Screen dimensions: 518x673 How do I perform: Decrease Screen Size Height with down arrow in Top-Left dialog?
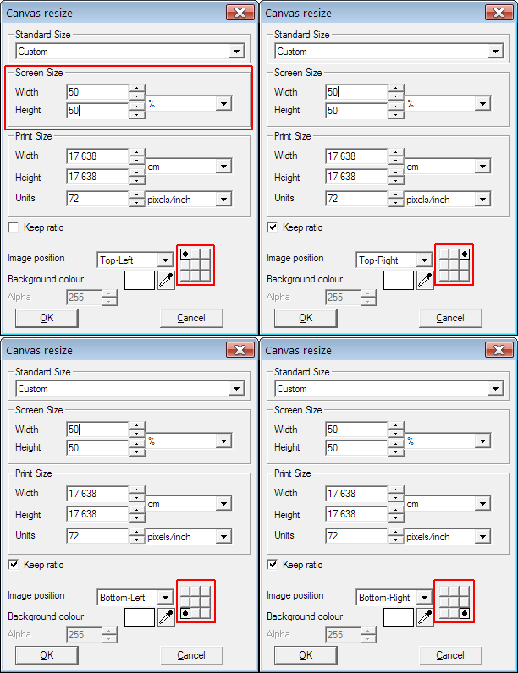(137, 115)
